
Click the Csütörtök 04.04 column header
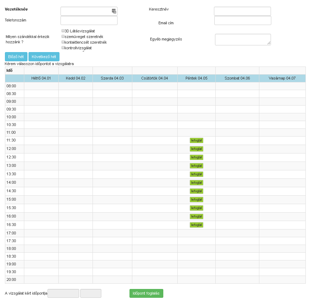[x=154, y=78]
